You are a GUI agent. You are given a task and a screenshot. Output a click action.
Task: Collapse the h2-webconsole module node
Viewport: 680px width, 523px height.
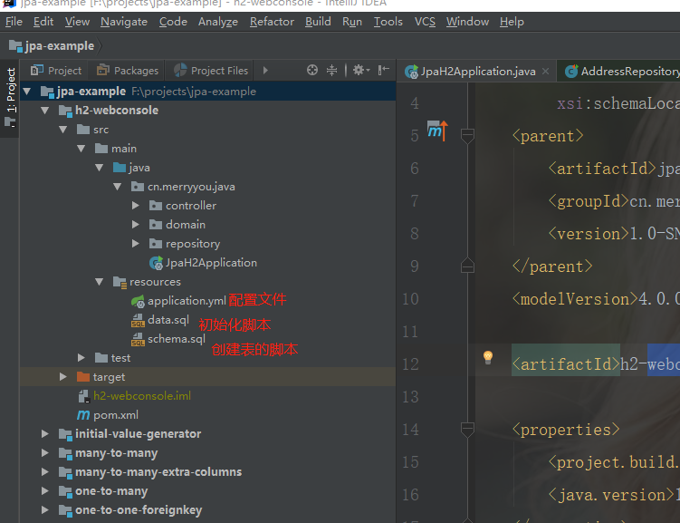pos(44,111)
